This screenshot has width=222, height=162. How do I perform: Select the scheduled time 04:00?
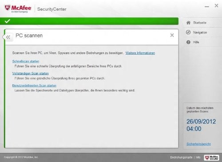pyautogui.click(x=194, y=129)
